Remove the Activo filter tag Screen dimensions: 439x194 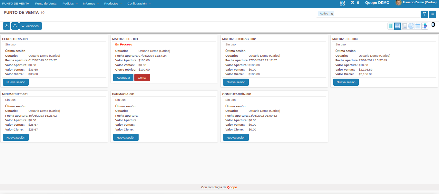click(x=332, y=14)
